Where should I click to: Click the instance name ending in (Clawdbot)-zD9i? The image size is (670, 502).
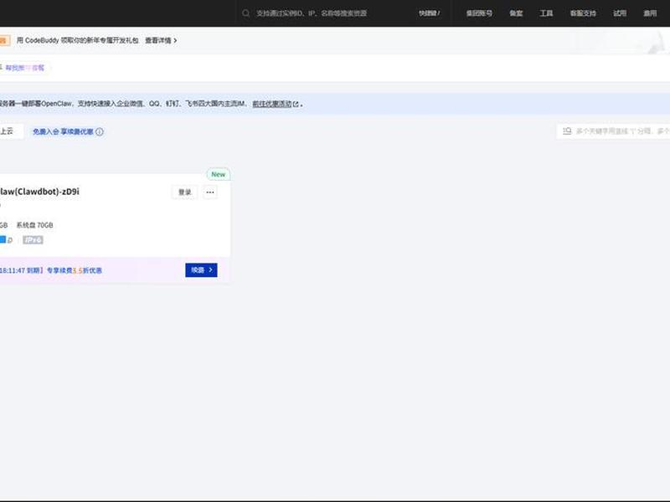pyautogui.click(x=39, y=192)
